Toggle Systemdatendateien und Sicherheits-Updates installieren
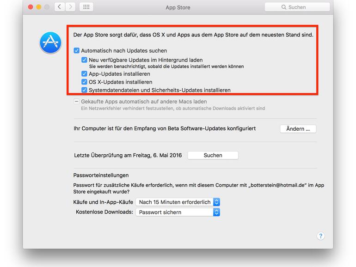This screenshot has width=356, height=267. tap(84, 90)
